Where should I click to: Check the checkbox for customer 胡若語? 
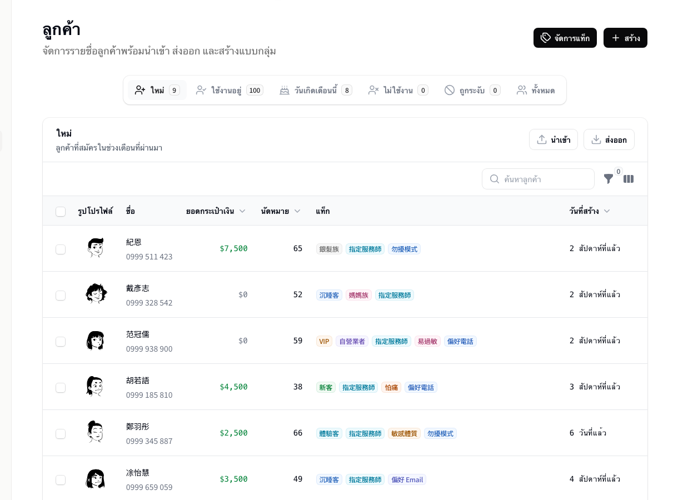pos(61,388)
